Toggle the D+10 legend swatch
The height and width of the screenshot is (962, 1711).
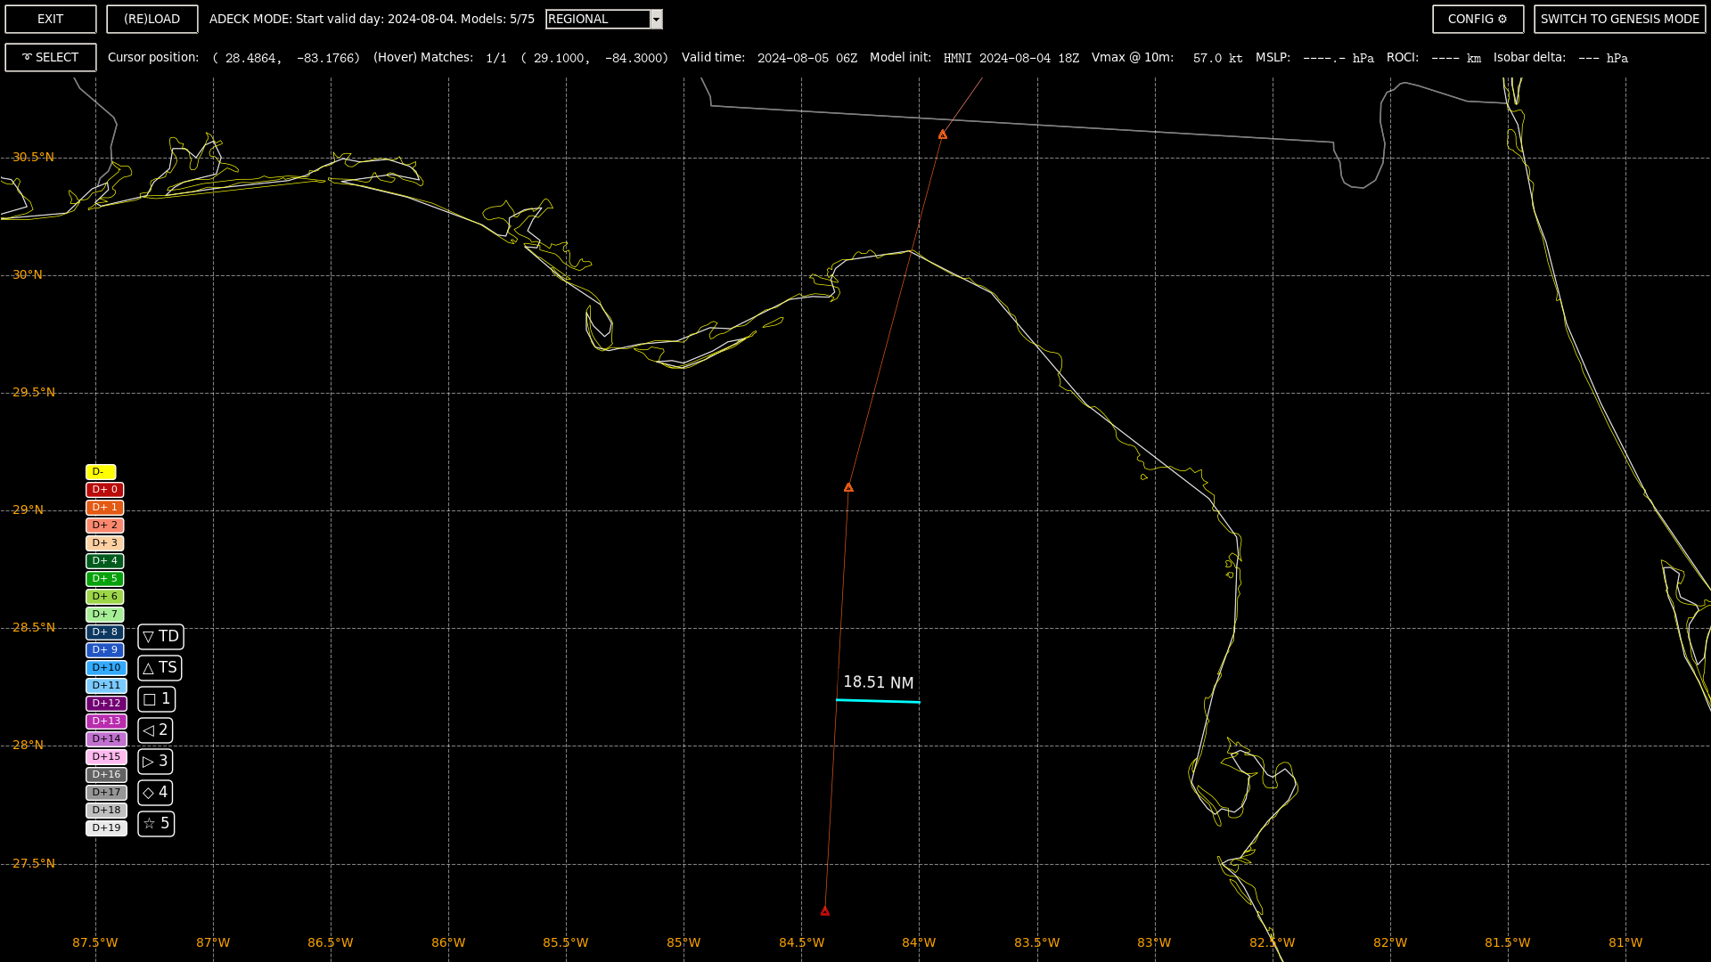click(x=106, y=668)
